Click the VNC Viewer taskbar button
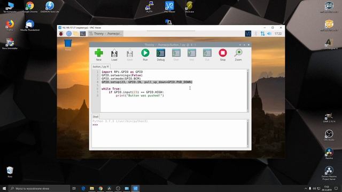Image resolution: width=342 pixels, height=192 pixels. [x=135, y=188]
